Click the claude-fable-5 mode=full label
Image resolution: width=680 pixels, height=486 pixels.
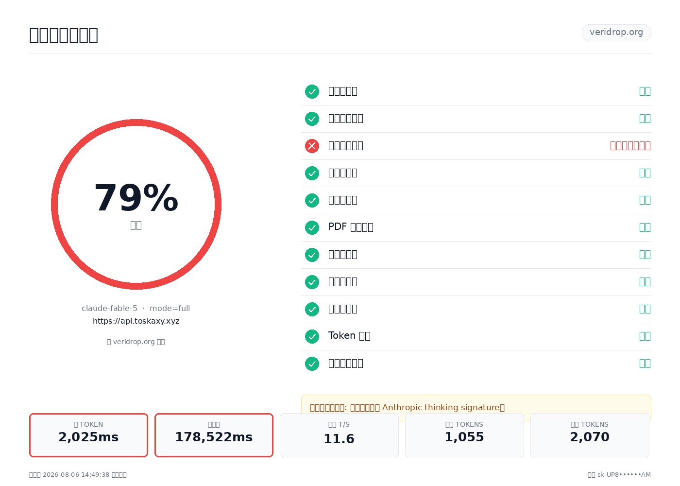pyautogui.click(x=136, y=309)
